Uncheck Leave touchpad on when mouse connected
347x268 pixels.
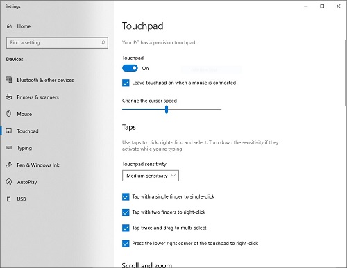pyautogui.click(x=126, y=83)
